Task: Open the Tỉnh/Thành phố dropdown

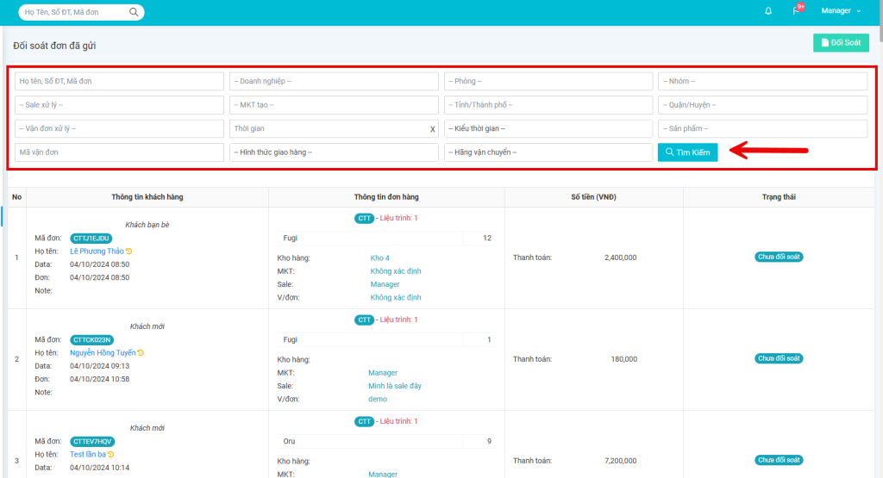Action: coord(548,105)
